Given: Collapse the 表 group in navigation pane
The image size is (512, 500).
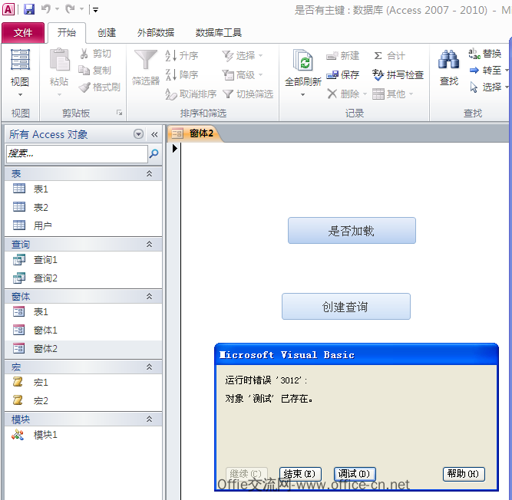Looking at the screenshot, I should tap(149, 173).
